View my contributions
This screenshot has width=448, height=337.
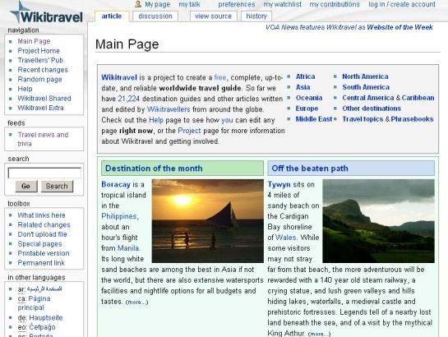pos(335,4)
